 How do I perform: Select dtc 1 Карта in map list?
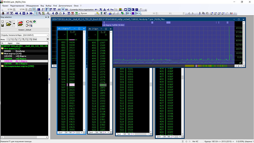[x=24, y=61]
